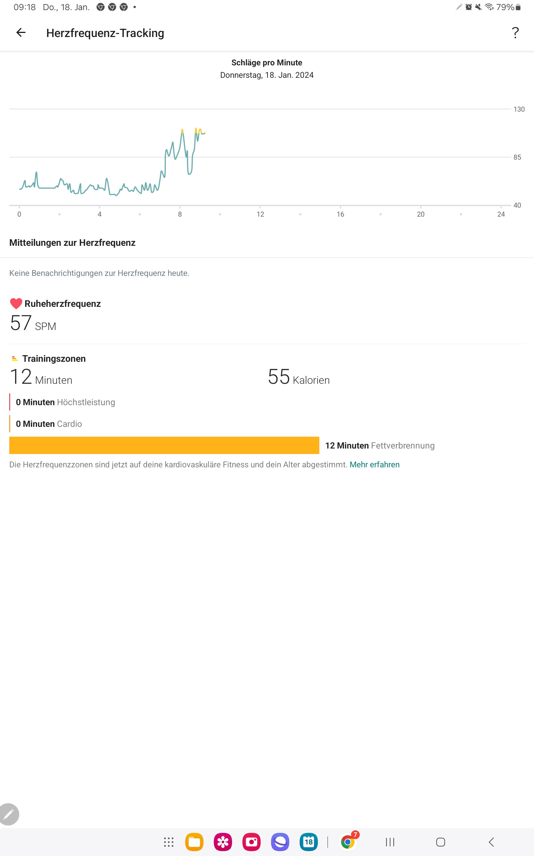Viewport: 534px width, 856px height.
Task: Launch Chrome with the notification badge
Action: point(348,842)
